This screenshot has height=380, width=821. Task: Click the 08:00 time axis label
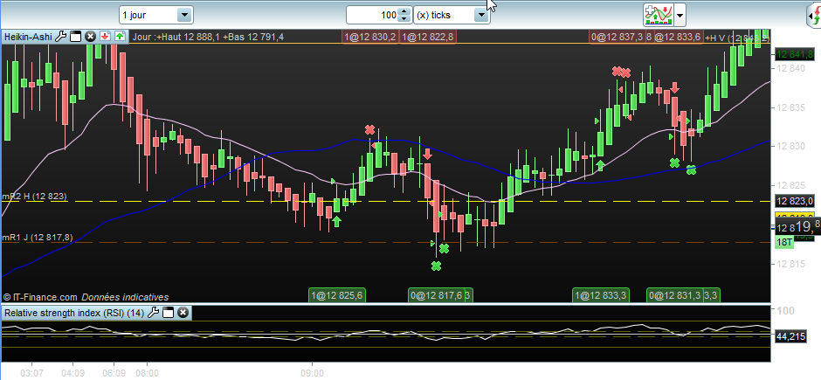[x=147, y=374]
